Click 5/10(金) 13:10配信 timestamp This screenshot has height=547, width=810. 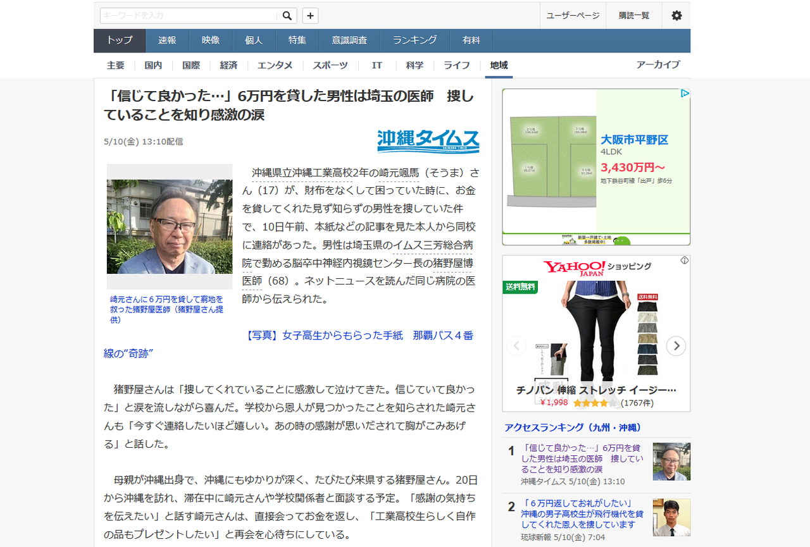coord(144,142)
